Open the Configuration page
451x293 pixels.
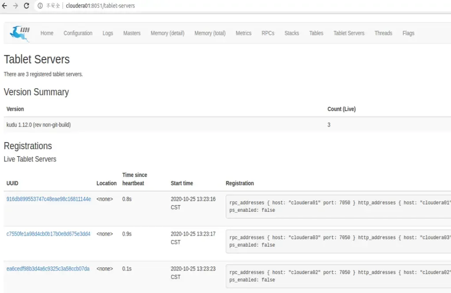click(78, 33)
